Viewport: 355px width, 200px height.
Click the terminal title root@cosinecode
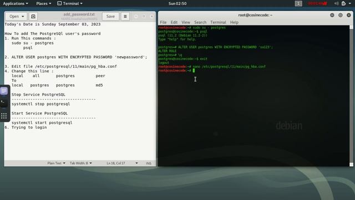tap(255, 15)
